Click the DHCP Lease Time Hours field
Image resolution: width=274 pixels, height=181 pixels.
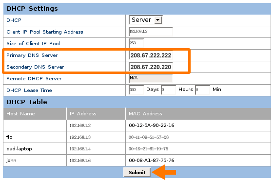click(168, 90)
